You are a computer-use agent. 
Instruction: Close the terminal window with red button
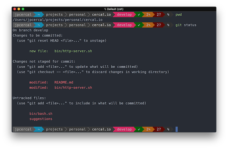[14, 9]
